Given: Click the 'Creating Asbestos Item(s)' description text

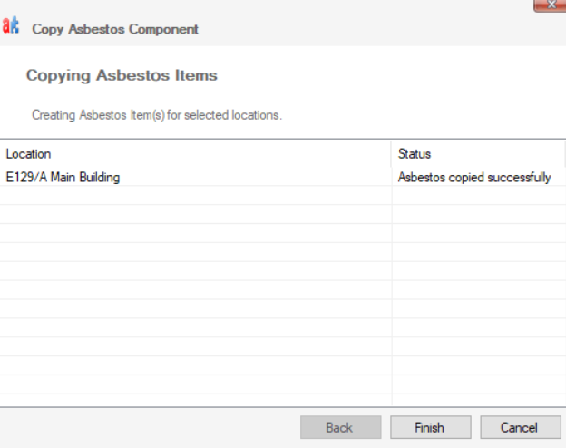Looking at the screenshot, I should (x=157, y=115).
